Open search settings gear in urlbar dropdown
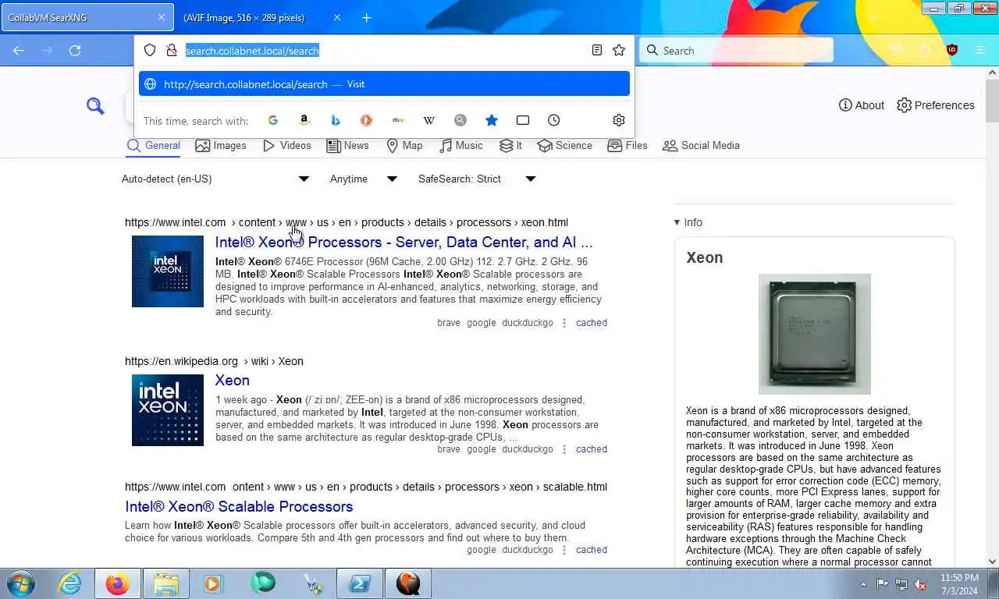Viewport: 999px width, 599px height. tap(619, 120)
